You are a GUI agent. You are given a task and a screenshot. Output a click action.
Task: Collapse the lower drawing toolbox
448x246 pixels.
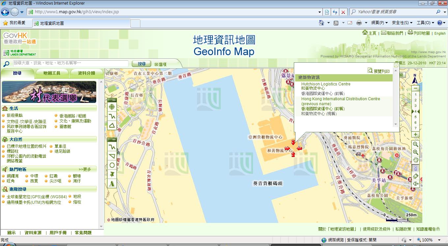coord(112,140)
